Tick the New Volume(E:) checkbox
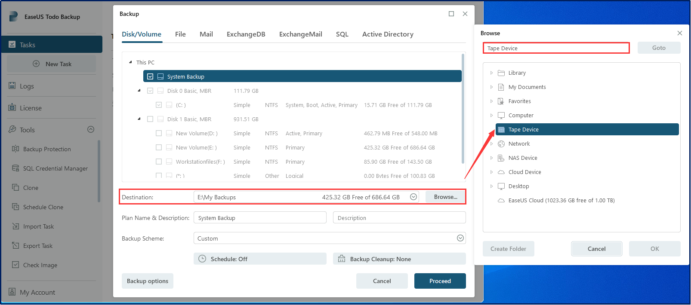Image resolution: width=691 pixels, height=305 pixels. (159, 147)
